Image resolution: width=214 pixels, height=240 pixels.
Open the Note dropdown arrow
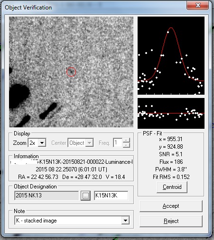125,221
